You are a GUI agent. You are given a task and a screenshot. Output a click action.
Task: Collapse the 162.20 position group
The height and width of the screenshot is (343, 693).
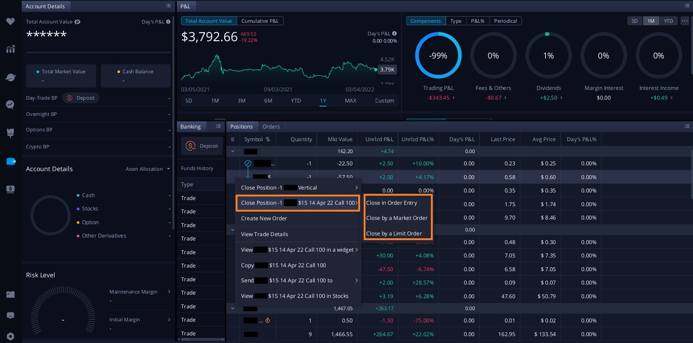[233, 151]
